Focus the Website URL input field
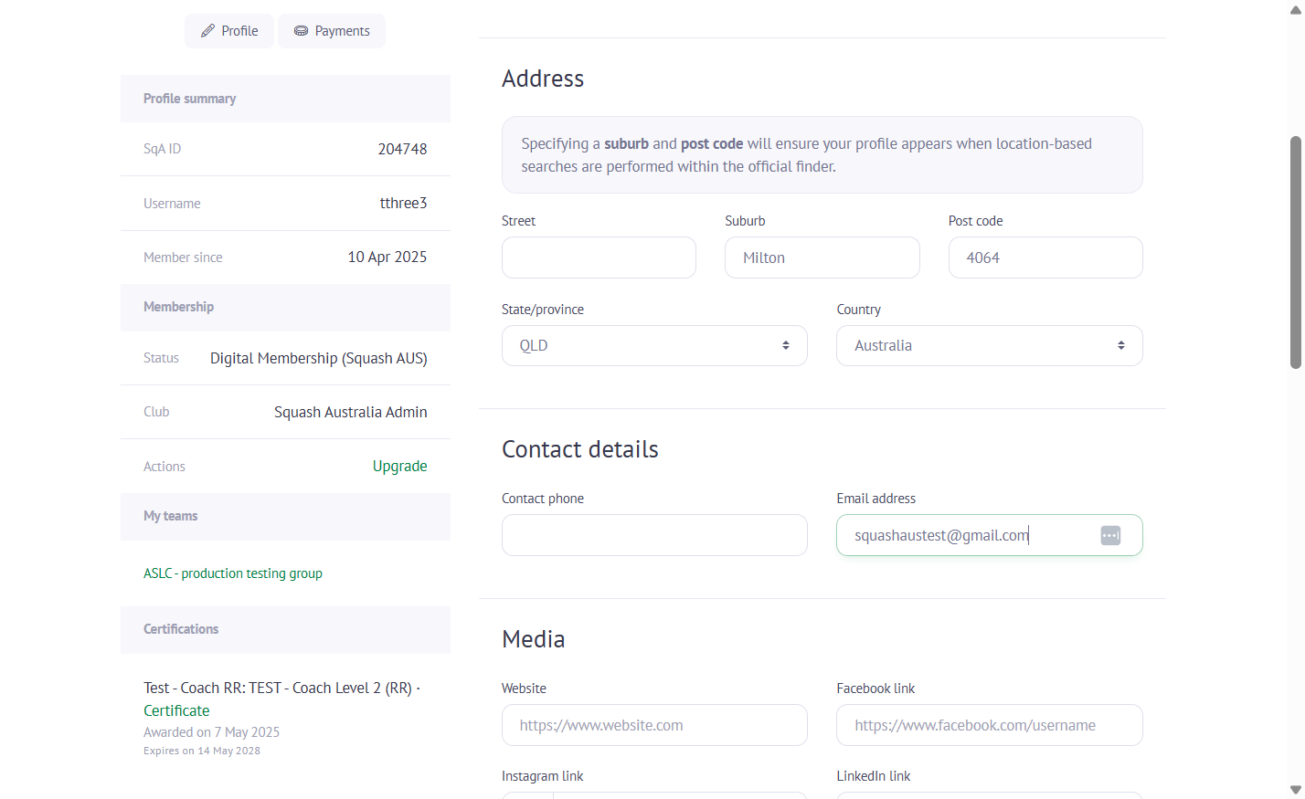Screen dimensions: 1305x799 click(x=654, y=725)
